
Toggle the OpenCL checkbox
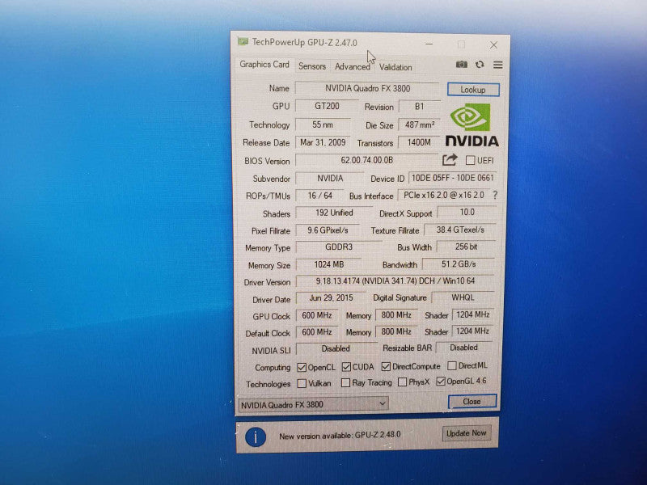302,367
